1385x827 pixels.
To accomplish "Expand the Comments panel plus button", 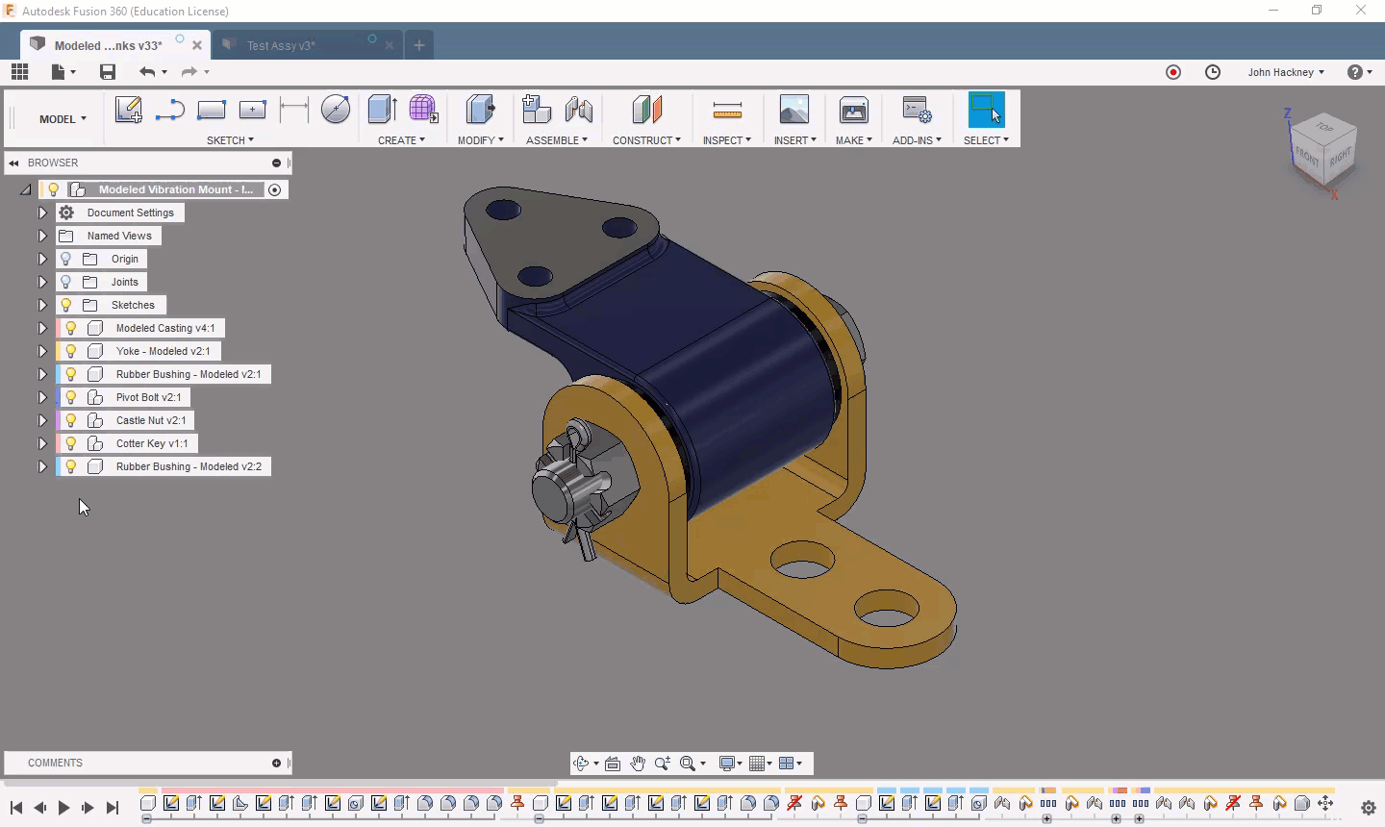I will tap(276, 764).
